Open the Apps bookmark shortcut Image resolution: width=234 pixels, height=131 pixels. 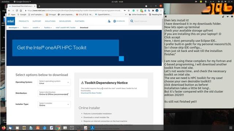(x=12, y=15)
